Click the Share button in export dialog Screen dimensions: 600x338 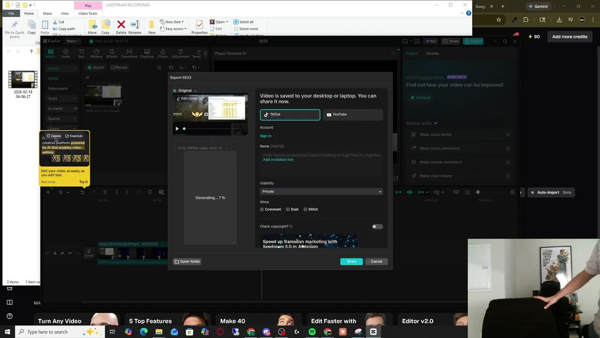pos(352,261)
